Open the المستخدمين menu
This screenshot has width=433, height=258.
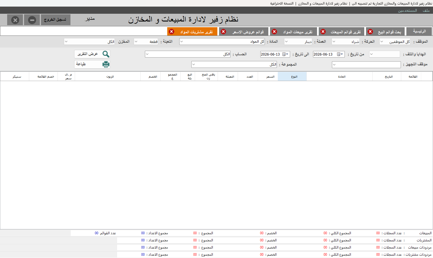click(408, 10)
